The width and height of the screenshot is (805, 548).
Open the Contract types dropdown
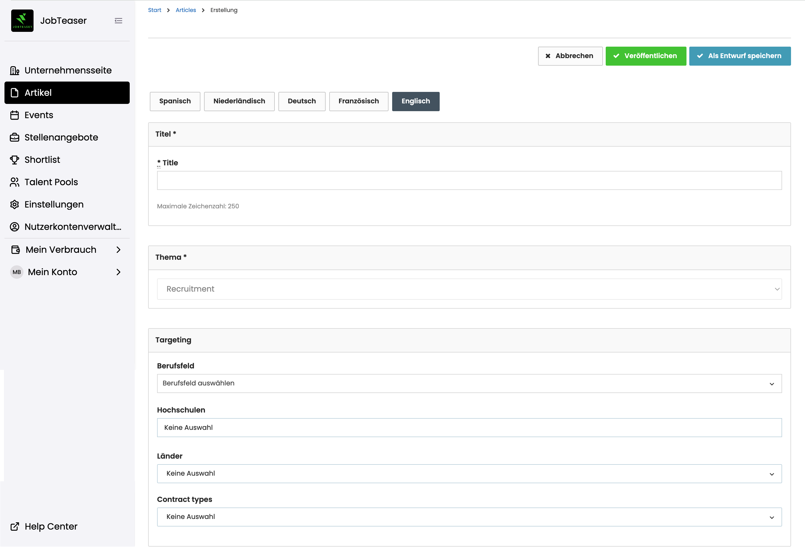pyautogui.click(x=469, y=517)
